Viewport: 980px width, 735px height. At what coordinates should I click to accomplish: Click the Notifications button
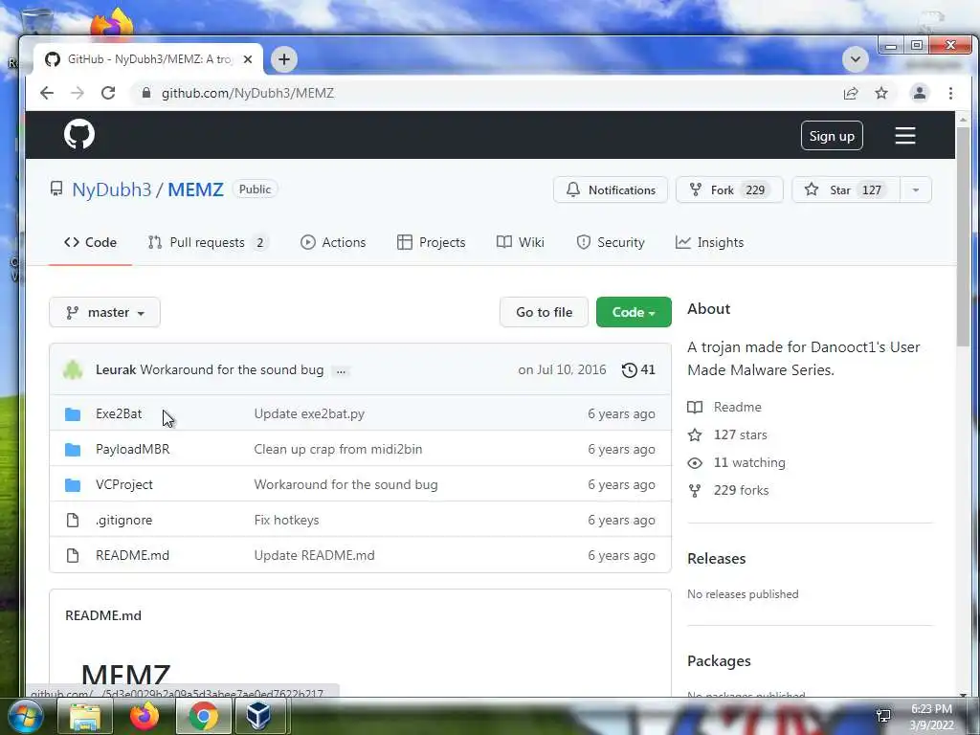[x=610, y=190]
